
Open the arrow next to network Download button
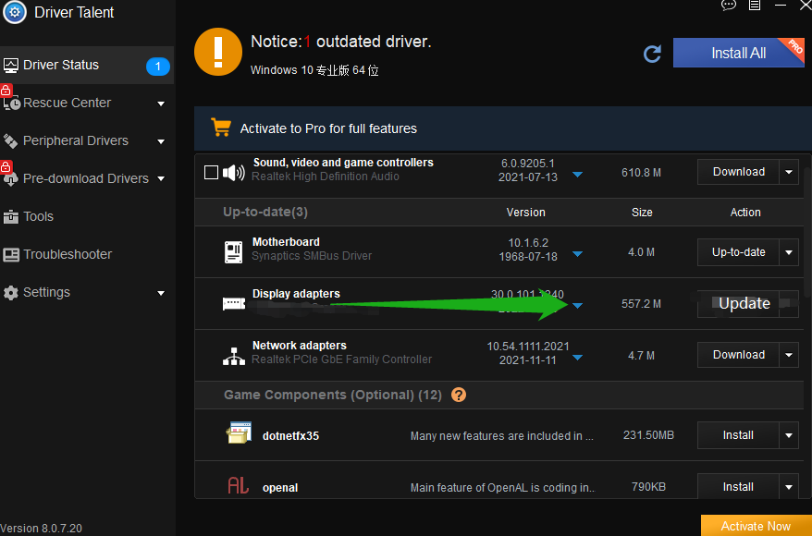(789, 355)
